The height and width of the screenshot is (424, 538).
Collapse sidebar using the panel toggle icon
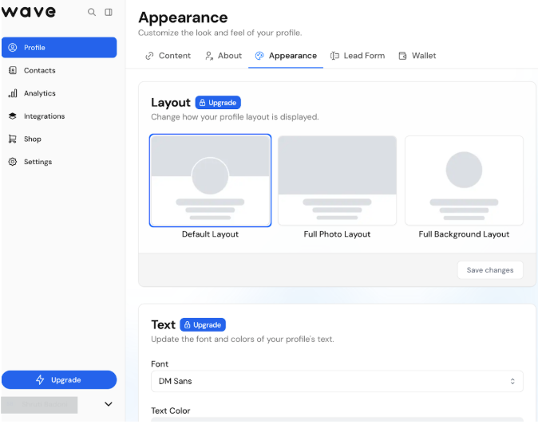(109, 12)
